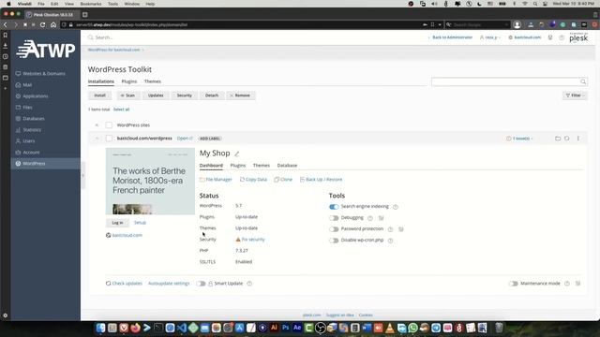600x337 pixels.
Task: Collapse the bastcloud.com/wordpress row chevron
Action: (x=97, y=139)
